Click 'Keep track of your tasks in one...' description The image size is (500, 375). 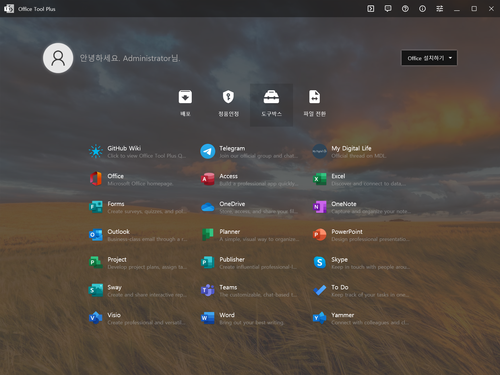click(x=370, y=295)
